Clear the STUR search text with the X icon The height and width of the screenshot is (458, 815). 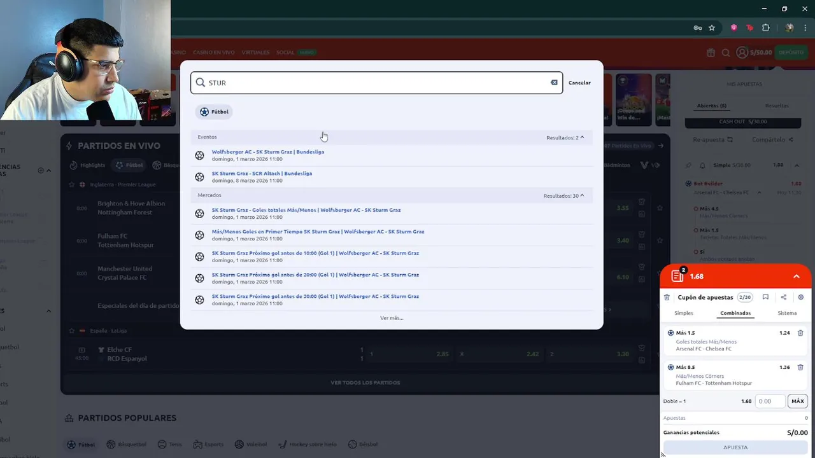click(x=554, y=83)
